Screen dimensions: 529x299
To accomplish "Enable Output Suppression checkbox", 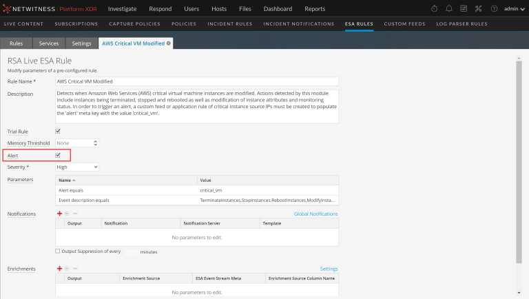I will pyautogui.click(x=58, y=251).
